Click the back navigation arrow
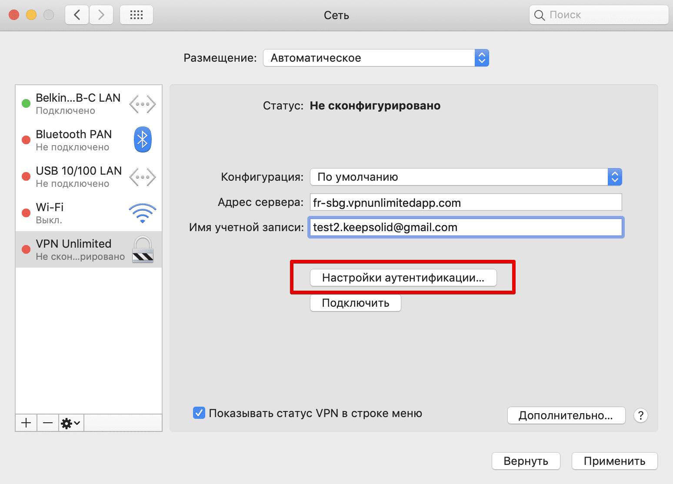Viewport: 673px width, 484px height. pyautogui.click(x=77, y=15)
